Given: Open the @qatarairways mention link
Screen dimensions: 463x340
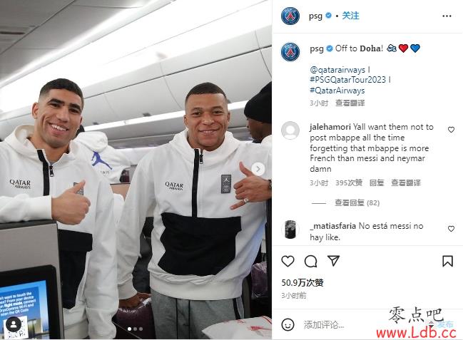Looking at the screenshot, I should coord(337,70).
